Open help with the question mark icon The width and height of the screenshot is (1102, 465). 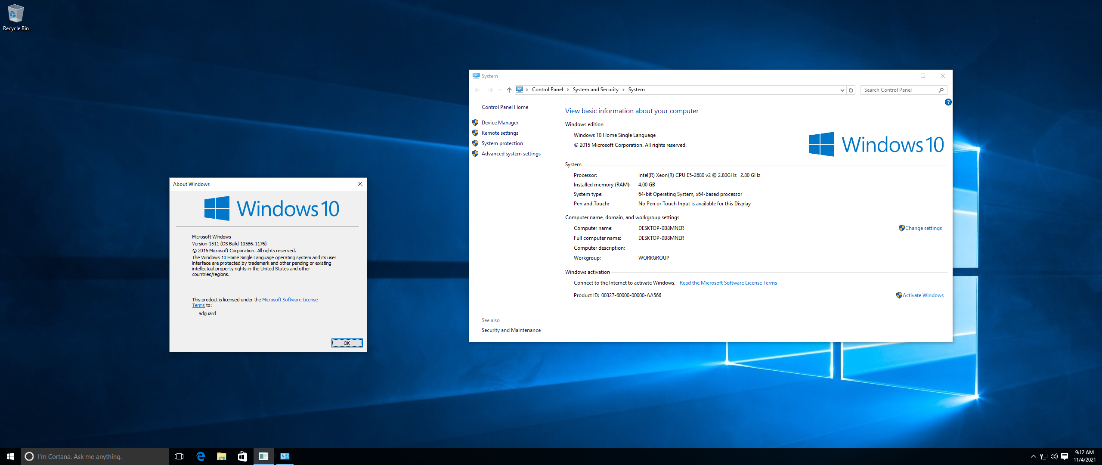[948, 102]
